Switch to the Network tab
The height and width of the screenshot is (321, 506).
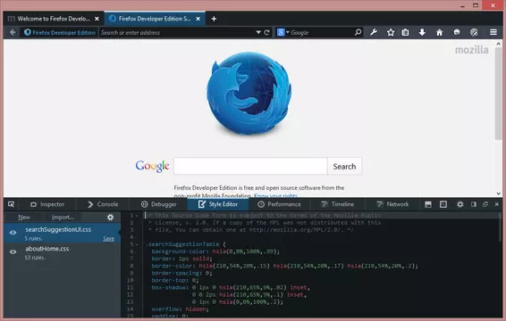click(x=392, y=204)
